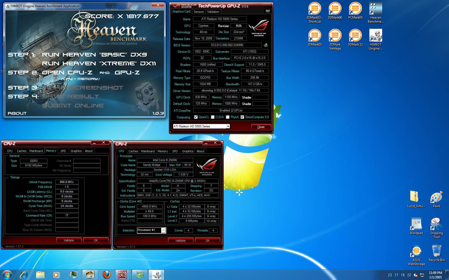Open Windows Explorer from the taskbar
This screenshot has height=280, width=449.
[40, 275]
